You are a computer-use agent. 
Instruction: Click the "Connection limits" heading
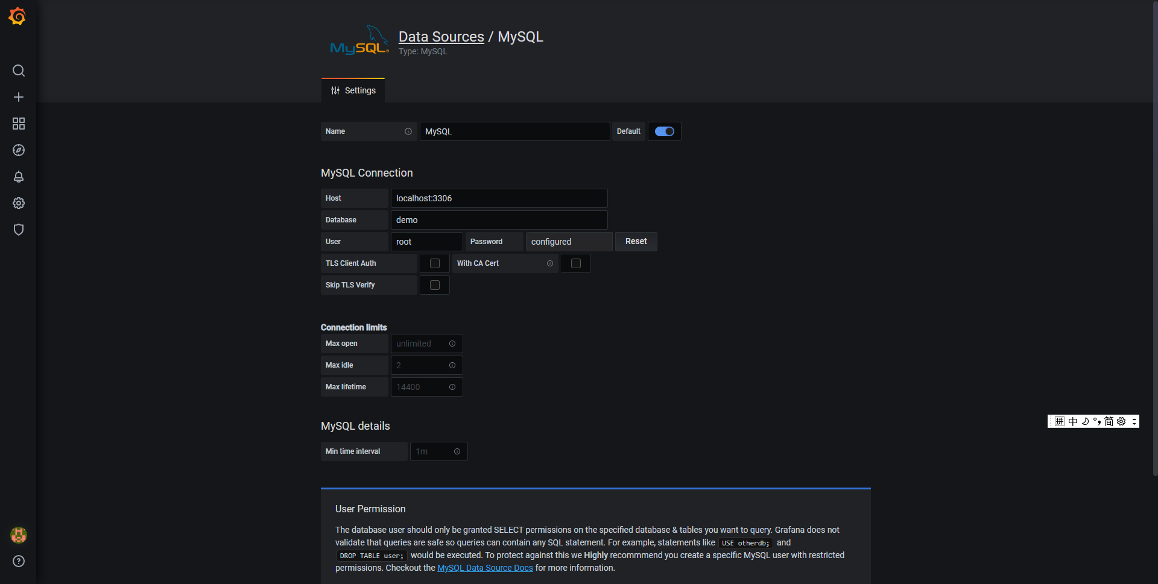tap(354, 327)
